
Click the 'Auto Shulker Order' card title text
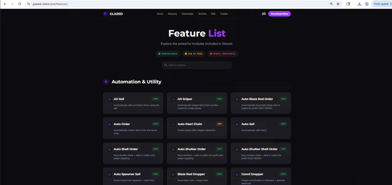click(191, 149)
